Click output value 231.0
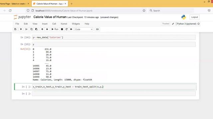The height and width of the screenshot is (119, 213). click(x=48, y=49)
